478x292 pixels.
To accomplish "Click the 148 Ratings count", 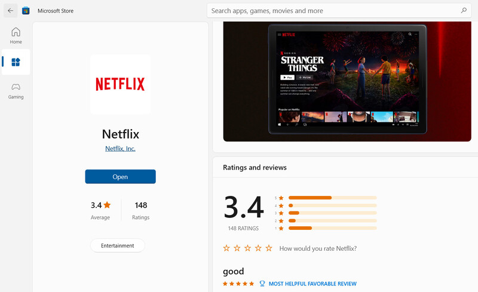I will (141, 210).
